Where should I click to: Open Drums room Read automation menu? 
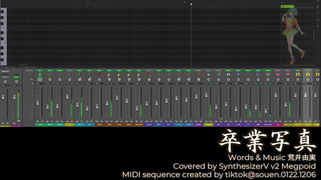pos(268,70)
